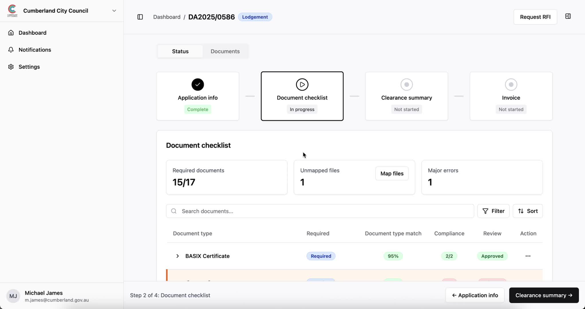Click the 2/2 compliance badge
This screenshot has height=309, width=585.
(449, 256)
